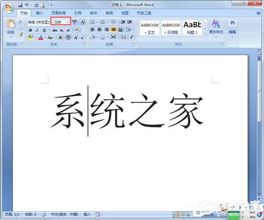264x220 pixels.
Task: Open the Change Styles (更改样式) tool
Action: tap(216, 26)
